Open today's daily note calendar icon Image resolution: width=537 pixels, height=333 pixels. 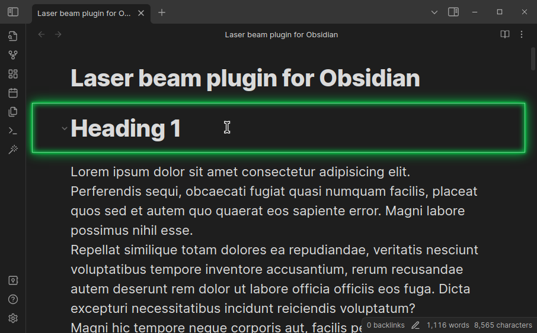13,93
